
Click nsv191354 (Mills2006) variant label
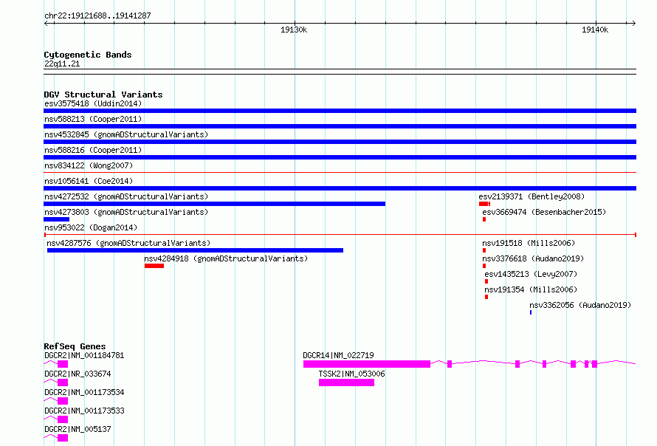[x=531, y=289]
